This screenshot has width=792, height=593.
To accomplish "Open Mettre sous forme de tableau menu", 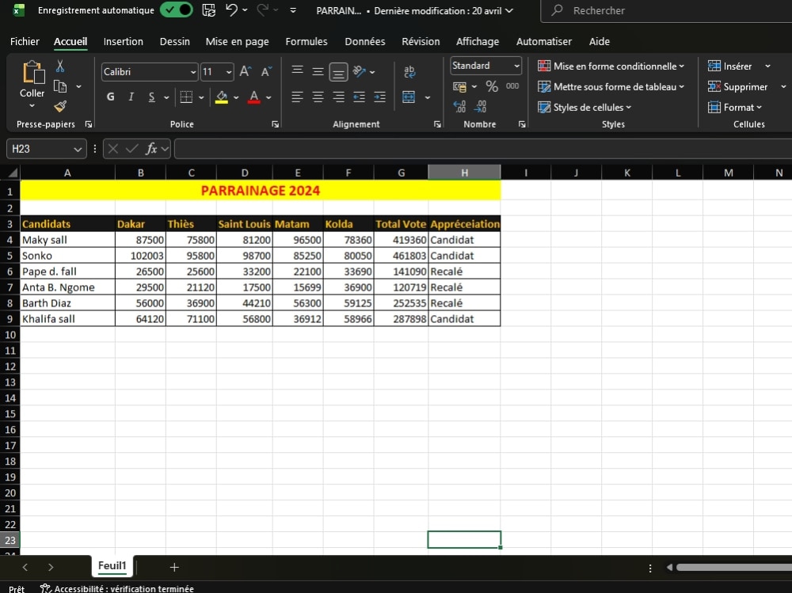I will click(611, 87).
